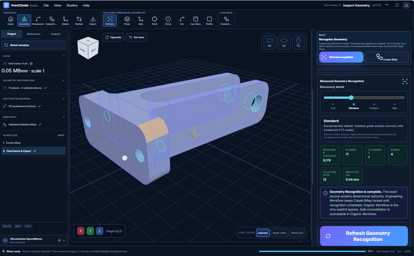
Task: Open the Review toolbar icon
Action: (x=79, y=21)
